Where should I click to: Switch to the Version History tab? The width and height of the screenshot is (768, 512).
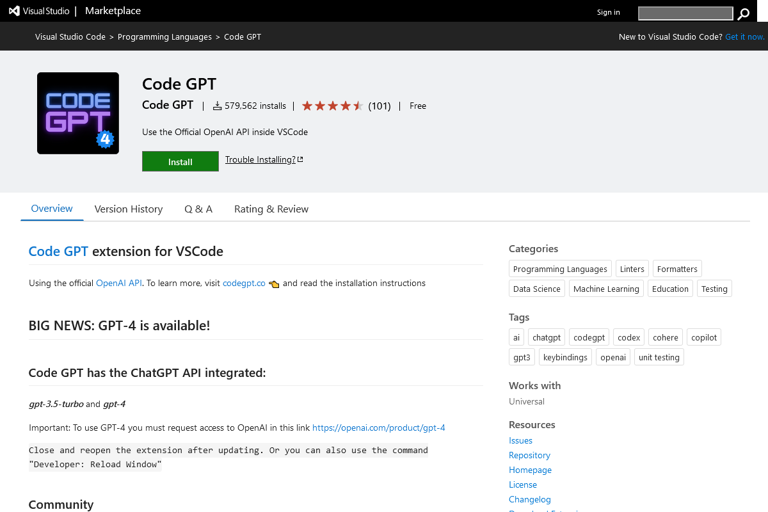click(128, 209)
